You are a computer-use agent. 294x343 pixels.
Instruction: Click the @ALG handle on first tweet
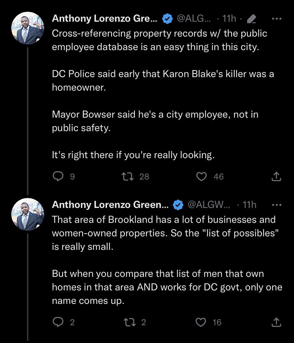tap(194, 18)
